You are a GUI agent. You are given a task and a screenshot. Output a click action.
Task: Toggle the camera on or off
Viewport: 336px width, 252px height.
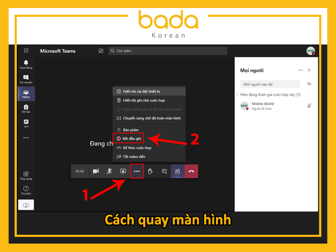(x=96, y=171)
